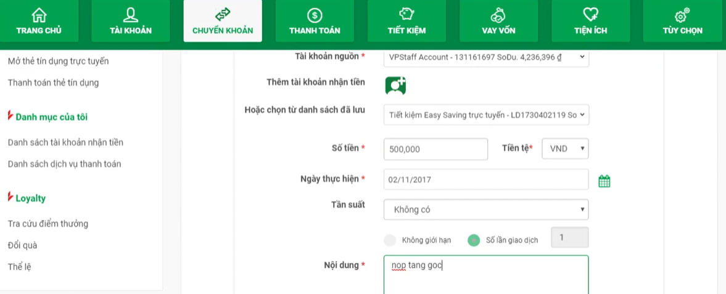The width and height of the screenshot is (726, 294).
Task: Click the house icon for Trang Chủ
Action: 39,15
